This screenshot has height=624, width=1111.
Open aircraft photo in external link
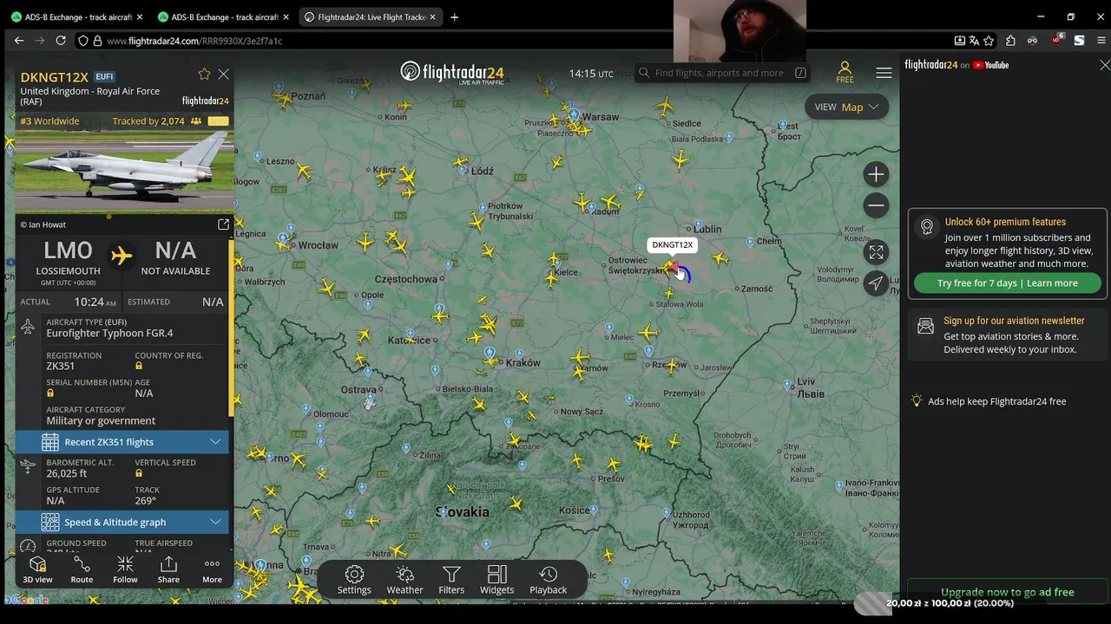[223, 224]
